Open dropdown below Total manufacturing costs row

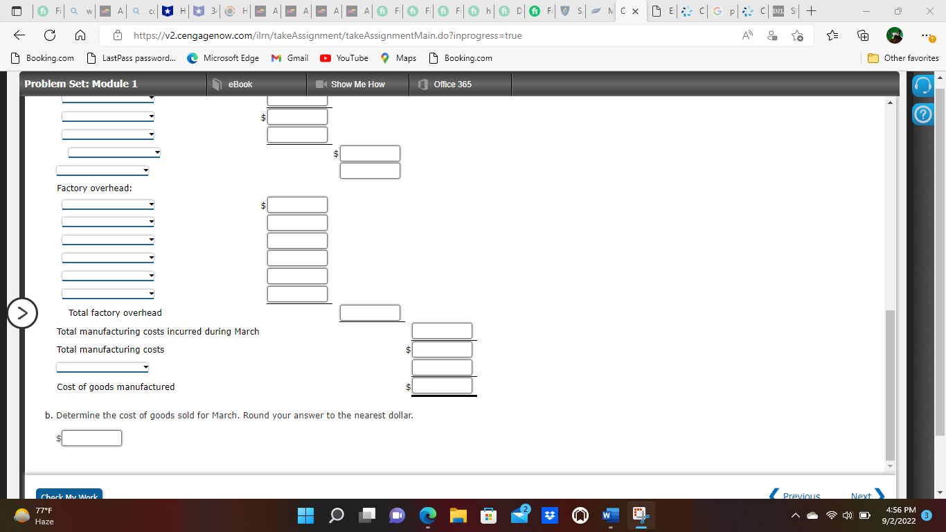(102, 367)
